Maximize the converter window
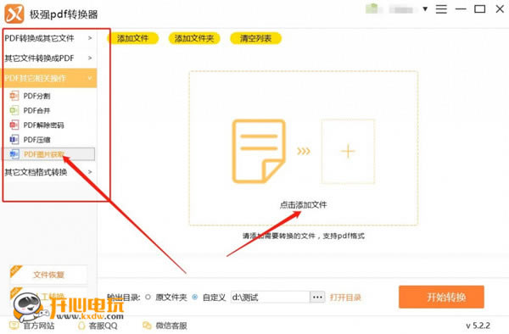The image size is (509, 334). (x=480, y=9)
